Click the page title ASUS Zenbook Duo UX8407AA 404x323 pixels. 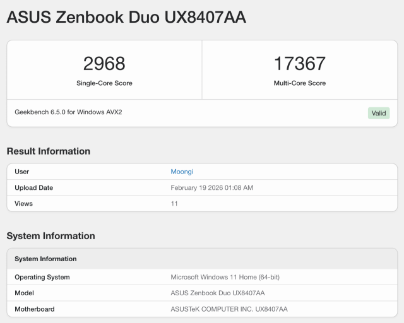126,18
